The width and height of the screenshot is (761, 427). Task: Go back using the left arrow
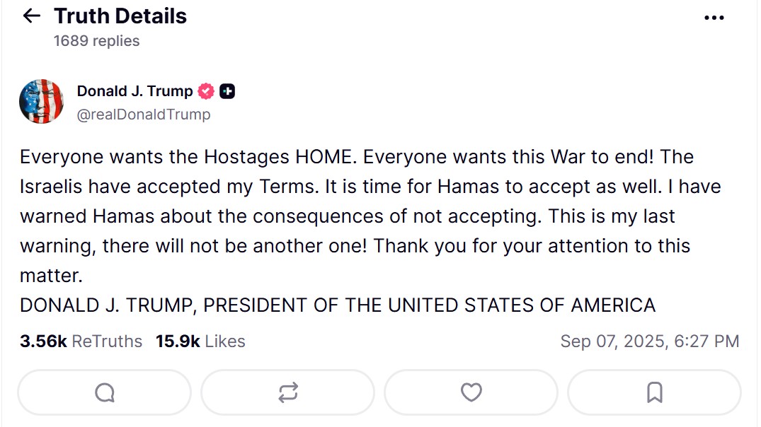click(x=32, y=16)
